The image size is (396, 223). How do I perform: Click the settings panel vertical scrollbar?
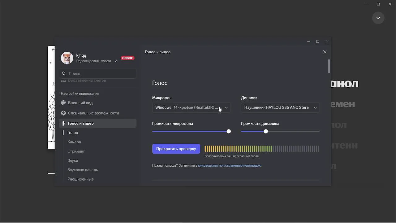click(329, 66)
